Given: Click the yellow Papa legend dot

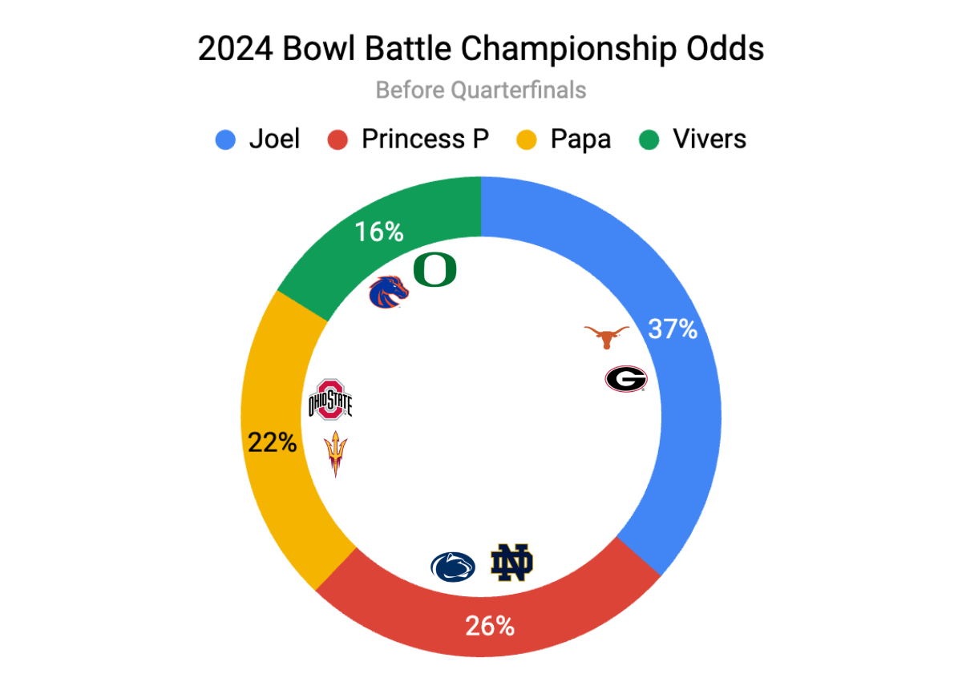Looking at the screenshot, I should click(528, 140).
